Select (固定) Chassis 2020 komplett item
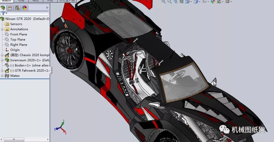 pyautogui.click(x=30, y=55)
